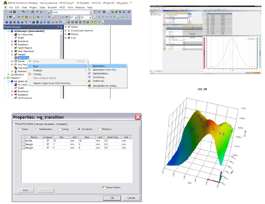Click the Initial Disp. cell of $length
This screenshot has width=265, height=204.
point(113,144)
